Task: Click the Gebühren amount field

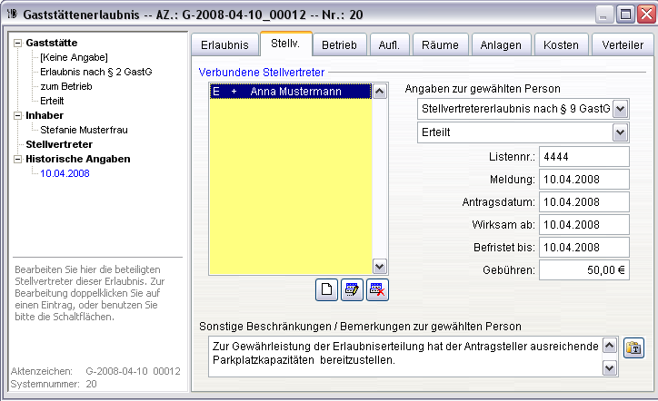Action: (583, 269)
